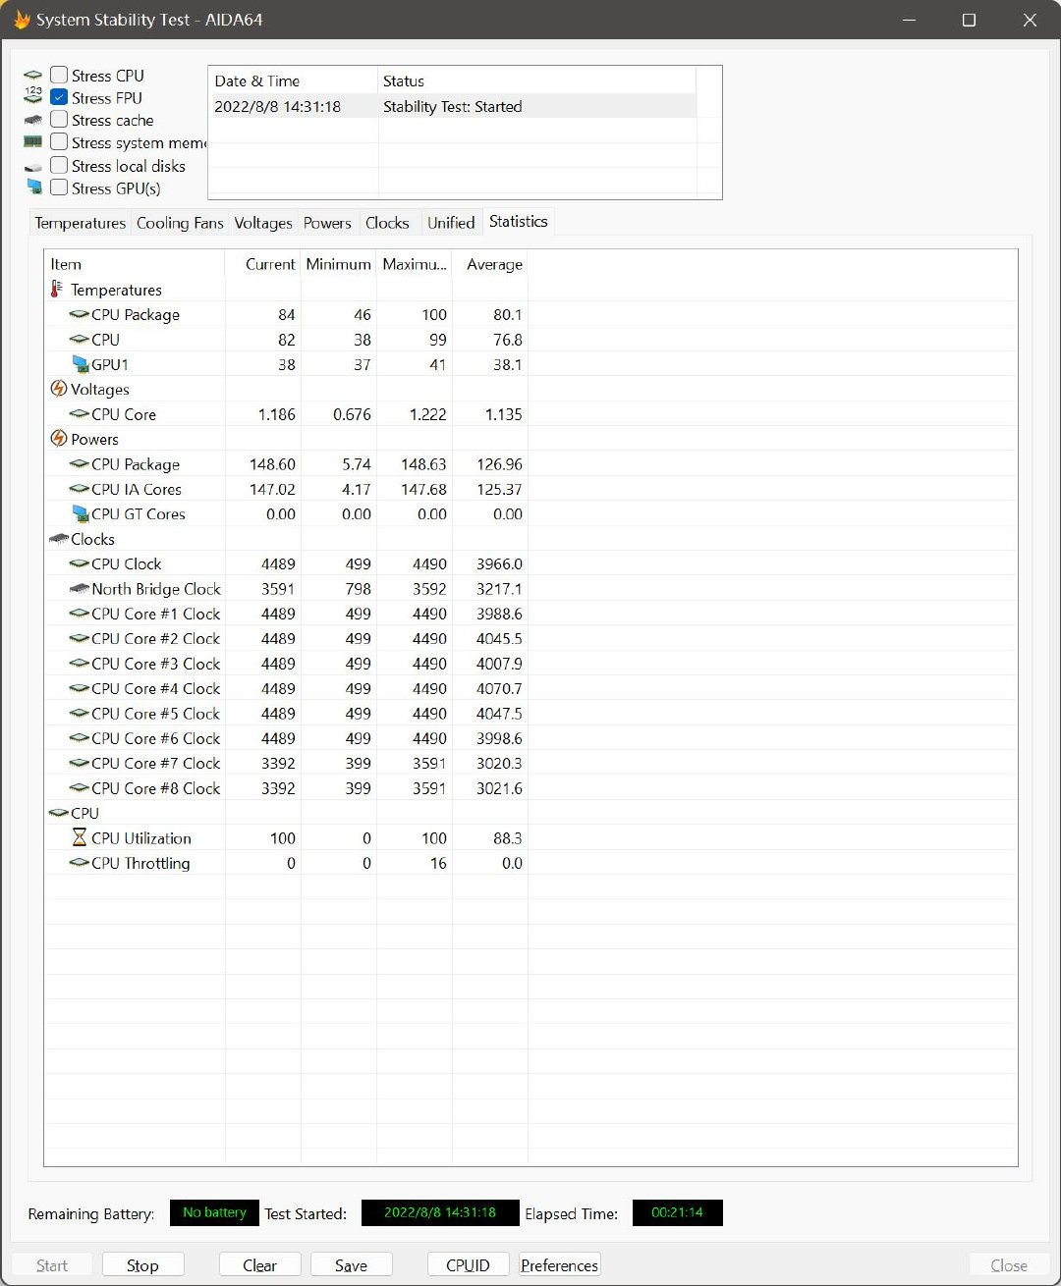Open the Unified tab
1061x1286 pixels.
(451, 223)
